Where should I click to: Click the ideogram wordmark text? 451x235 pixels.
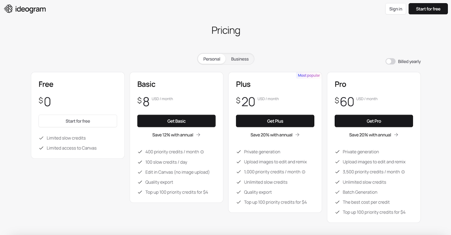31,9
